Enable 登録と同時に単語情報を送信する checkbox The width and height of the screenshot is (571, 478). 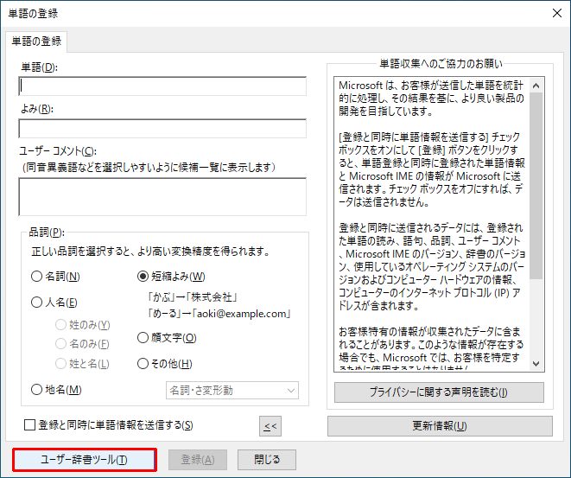tap(30, 425)
